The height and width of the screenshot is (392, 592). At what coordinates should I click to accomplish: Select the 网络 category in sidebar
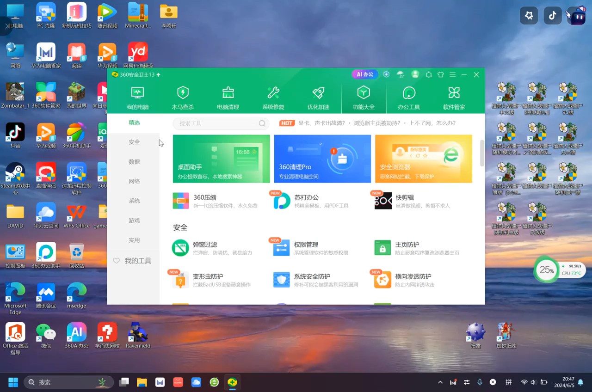pyautogui.click(x=134, y=182)
